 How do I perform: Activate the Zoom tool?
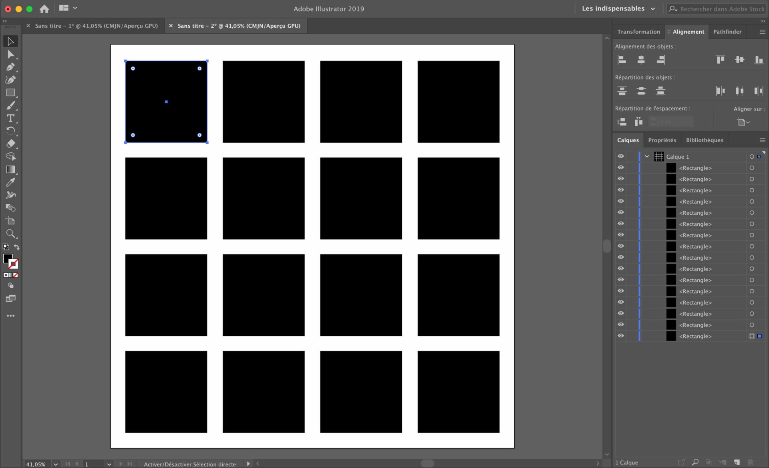tap(11, 234)
